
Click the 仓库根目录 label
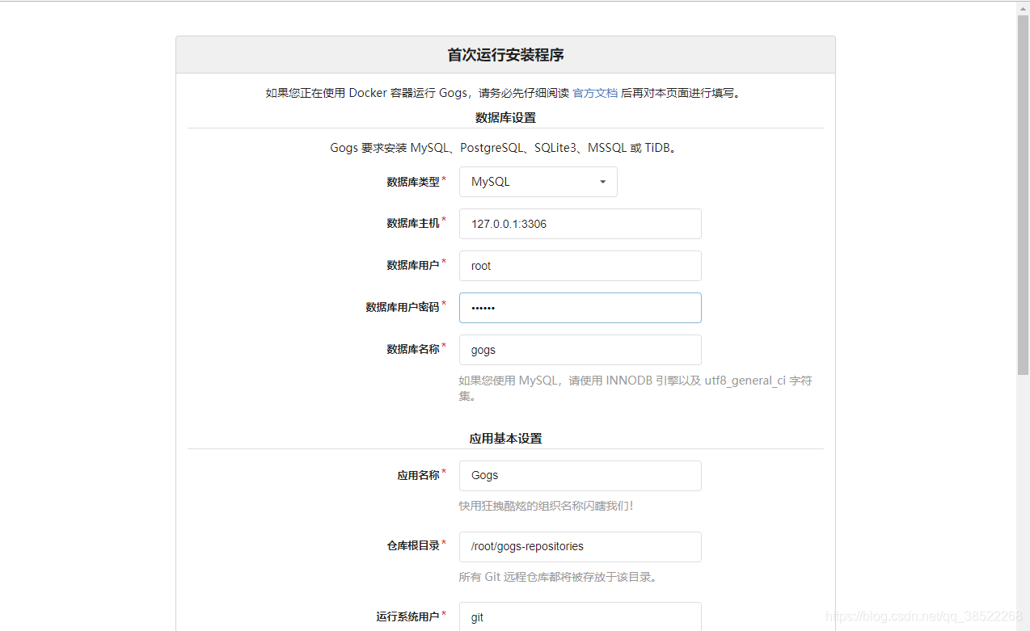pyautogui.click(x=412, y=545)
